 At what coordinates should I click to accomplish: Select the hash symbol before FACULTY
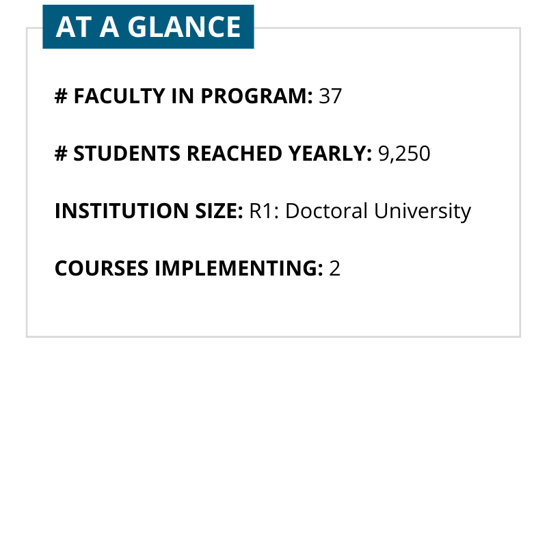(x=61, y=96)
